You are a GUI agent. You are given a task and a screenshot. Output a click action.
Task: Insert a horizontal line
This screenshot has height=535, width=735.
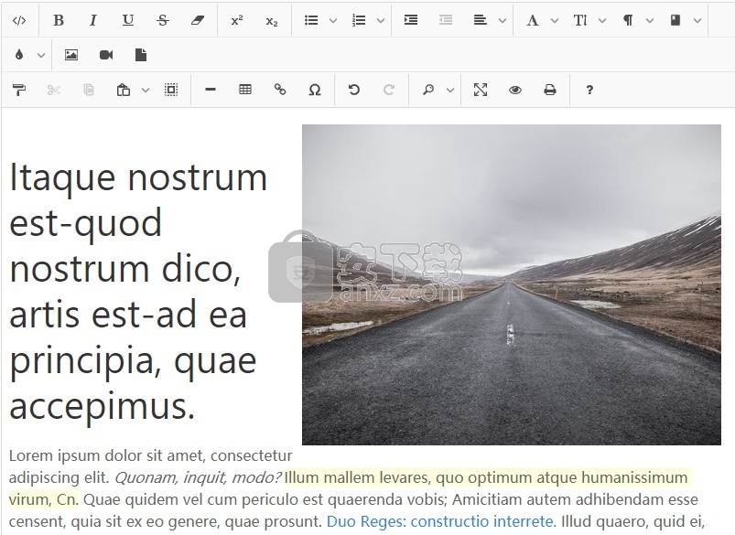tap(211, 90)
